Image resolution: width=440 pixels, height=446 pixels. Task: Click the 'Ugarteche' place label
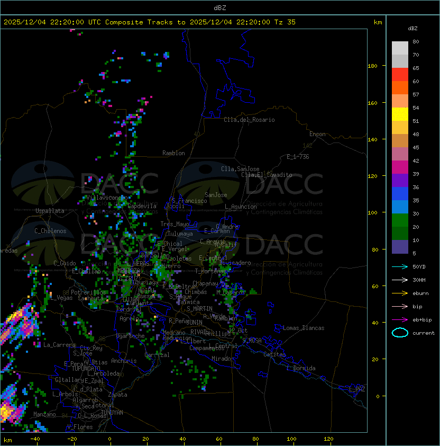pos(131,336)
